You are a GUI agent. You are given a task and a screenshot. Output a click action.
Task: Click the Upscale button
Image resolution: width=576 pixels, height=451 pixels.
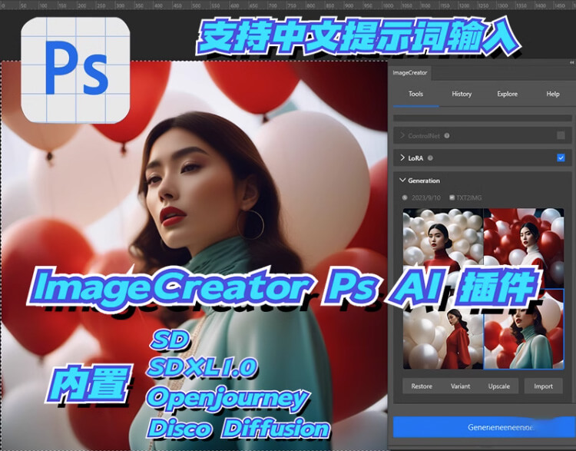point(499,386)
